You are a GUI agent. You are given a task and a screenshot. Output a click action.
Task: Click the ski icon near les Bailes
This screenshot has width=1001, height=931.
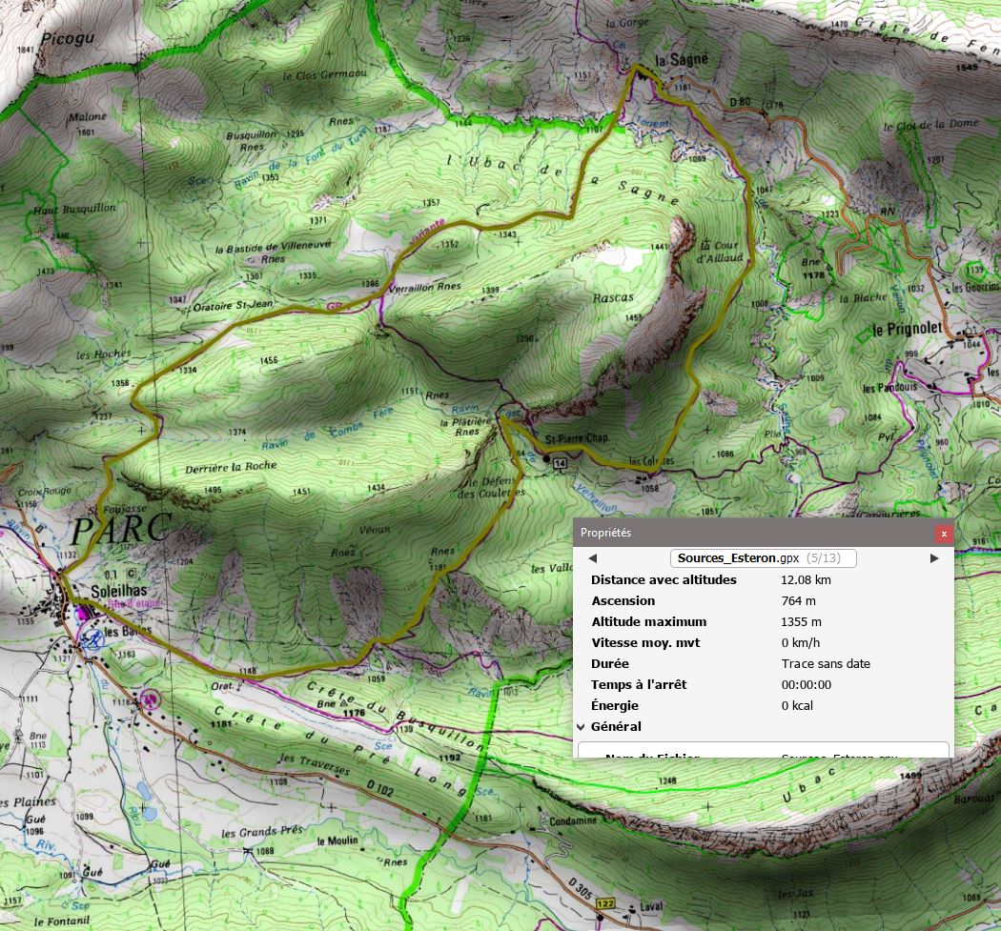click(x=92, y=638)
